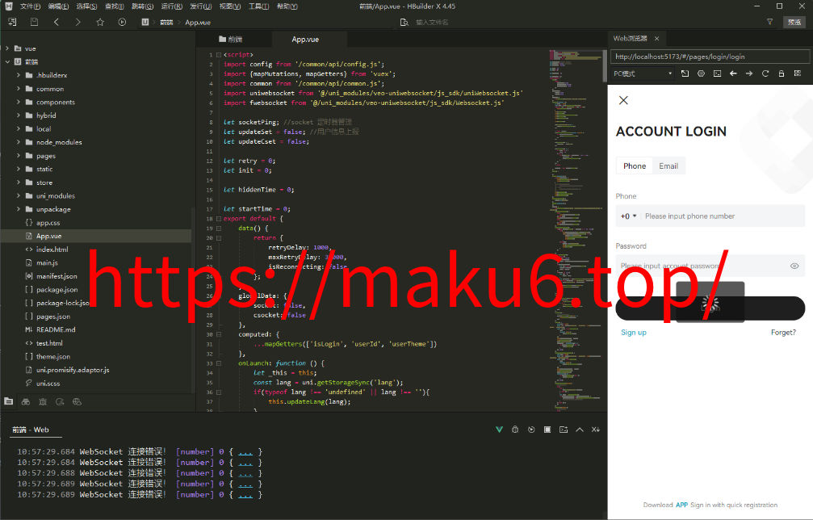Screen dimensions: 813x520
Task: Open the 编辑(E) menu
Action: click(x=57, y=6)
